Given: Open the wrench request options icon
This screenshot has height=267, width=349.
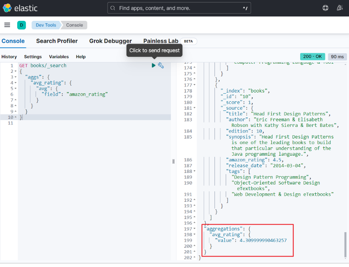Looking at the screenshot, I should (161, 66).
